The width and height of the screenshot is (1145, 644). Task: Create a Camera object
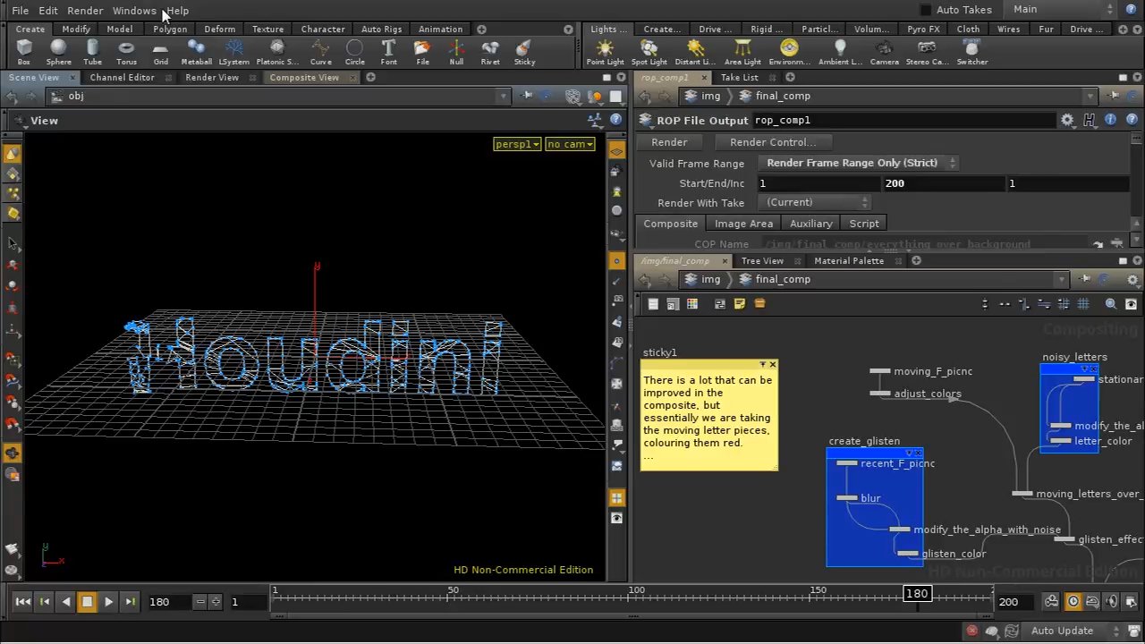tap(884, 52)
